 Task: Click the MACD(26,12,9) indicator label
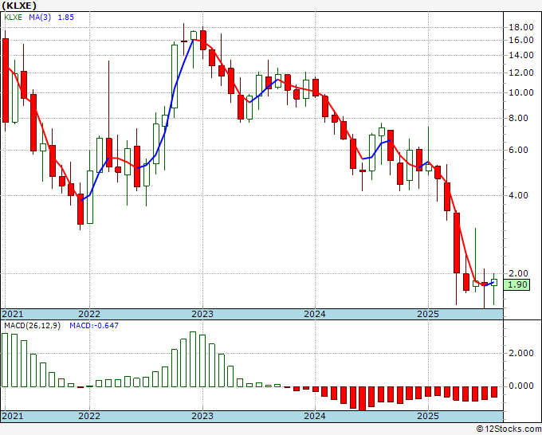tap(32, 326)
